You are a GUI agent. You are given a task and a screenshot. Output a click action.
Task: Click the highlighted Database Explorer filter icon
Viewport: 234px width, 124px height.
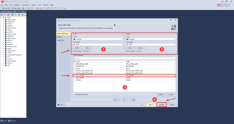tap(23, 15)
